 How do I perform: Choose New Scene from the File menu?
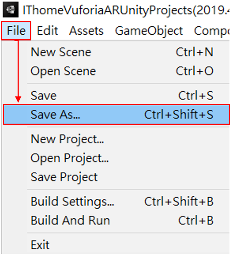(61, 52)
